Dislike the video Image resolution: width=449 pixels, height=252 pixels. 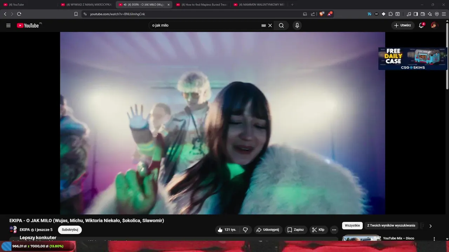[x=245, y=230]
